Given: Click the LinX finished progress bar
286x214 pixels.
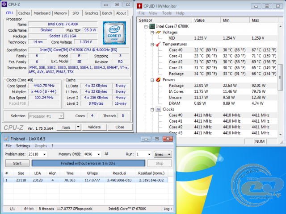Looking at the screenshot, I should [x=88, y=163].
